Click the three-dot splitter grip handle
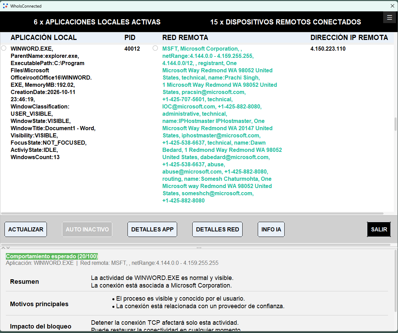 (199, 248)
